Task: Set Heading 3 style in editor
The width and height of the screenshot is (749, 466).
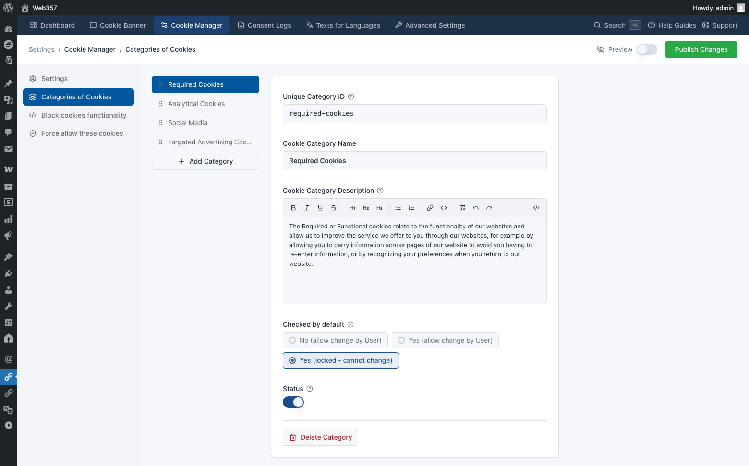Action: click(x=379, y=208)
